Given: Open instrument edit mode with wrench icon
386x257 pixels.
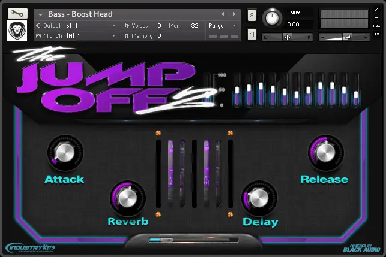Looking at the screenshot, I should click(17, 14).
